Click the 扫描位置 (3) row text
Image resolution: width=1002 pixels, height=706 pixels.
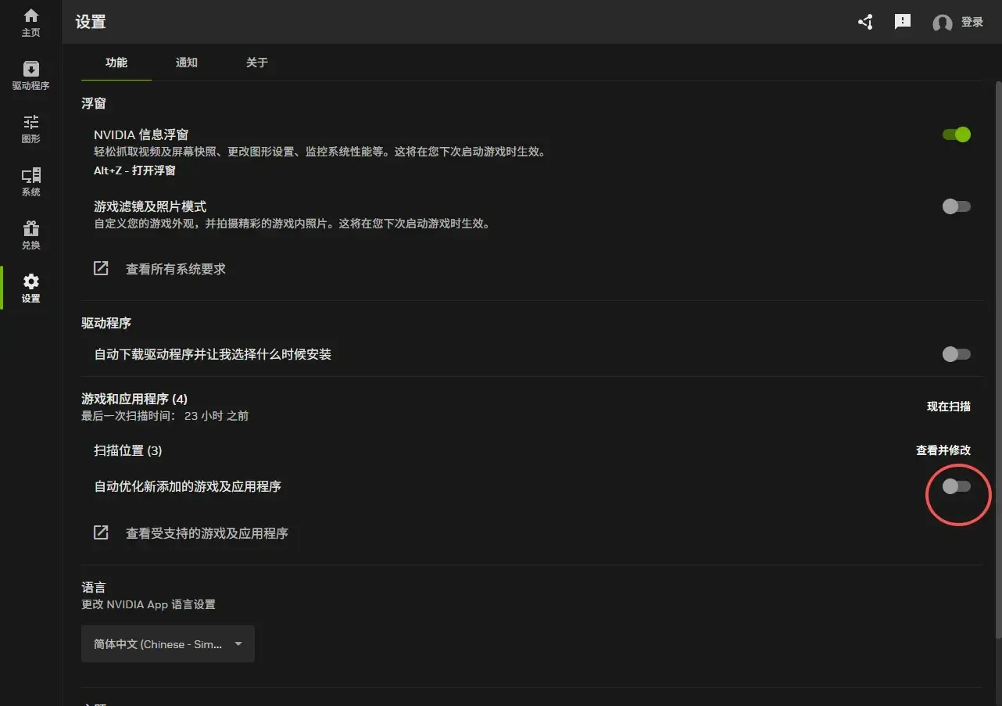click(128, 450)
